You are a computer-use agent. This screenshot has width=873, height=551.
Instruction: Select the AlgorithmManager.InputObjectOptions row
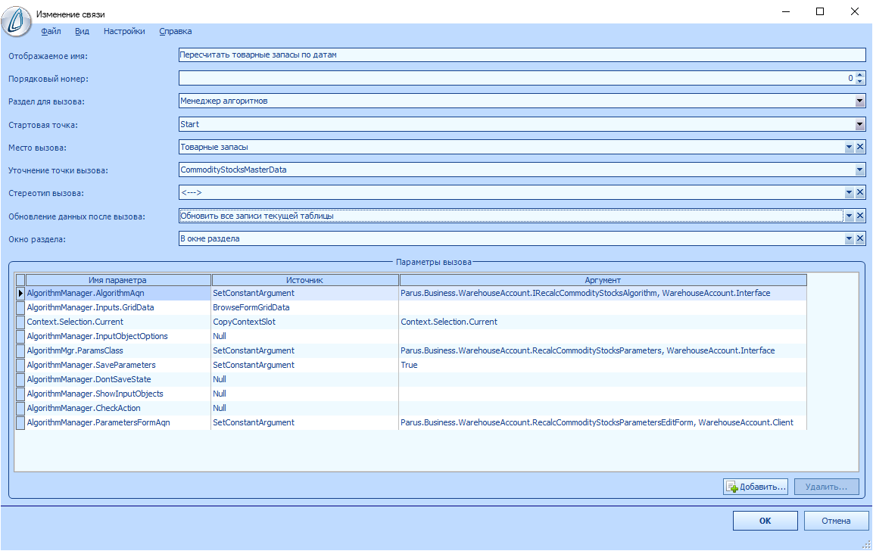(x=411, y=336)
